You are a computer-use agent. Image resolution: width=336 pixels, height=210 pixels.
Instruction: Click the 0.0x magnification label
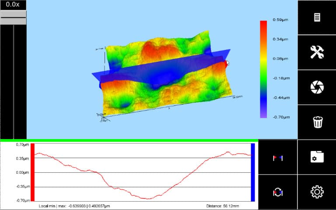tap(13, 4)
